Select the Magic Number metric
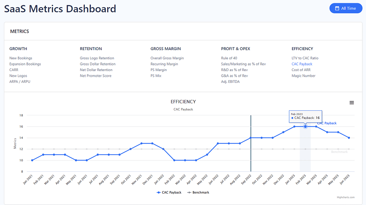 [x=303, y=76]
